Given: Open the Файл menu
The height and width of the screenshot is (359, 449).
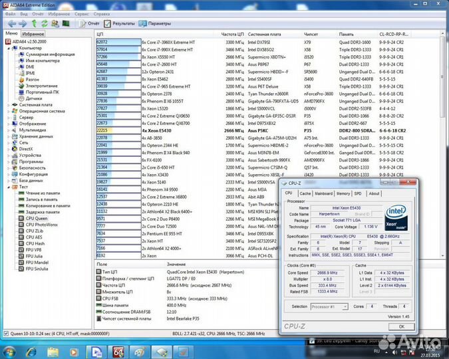Looking at the screenshot, I should [x=10, y=14].
